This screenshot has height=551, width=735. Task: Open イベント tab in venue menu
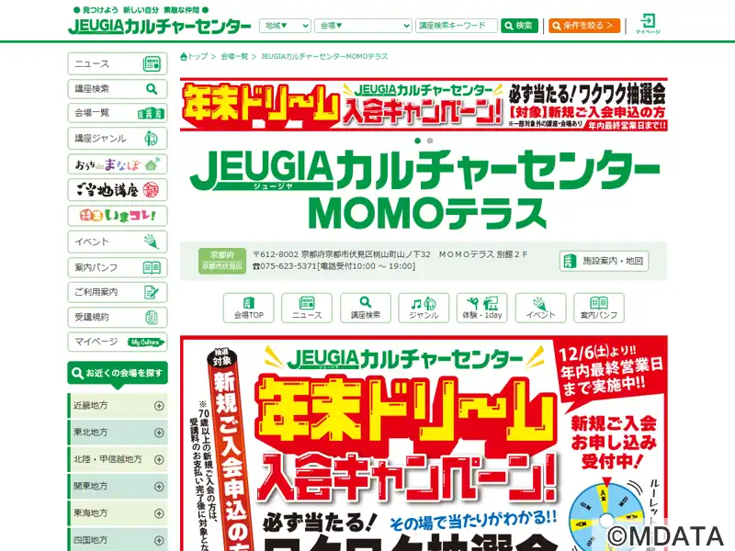click(540, 308)
